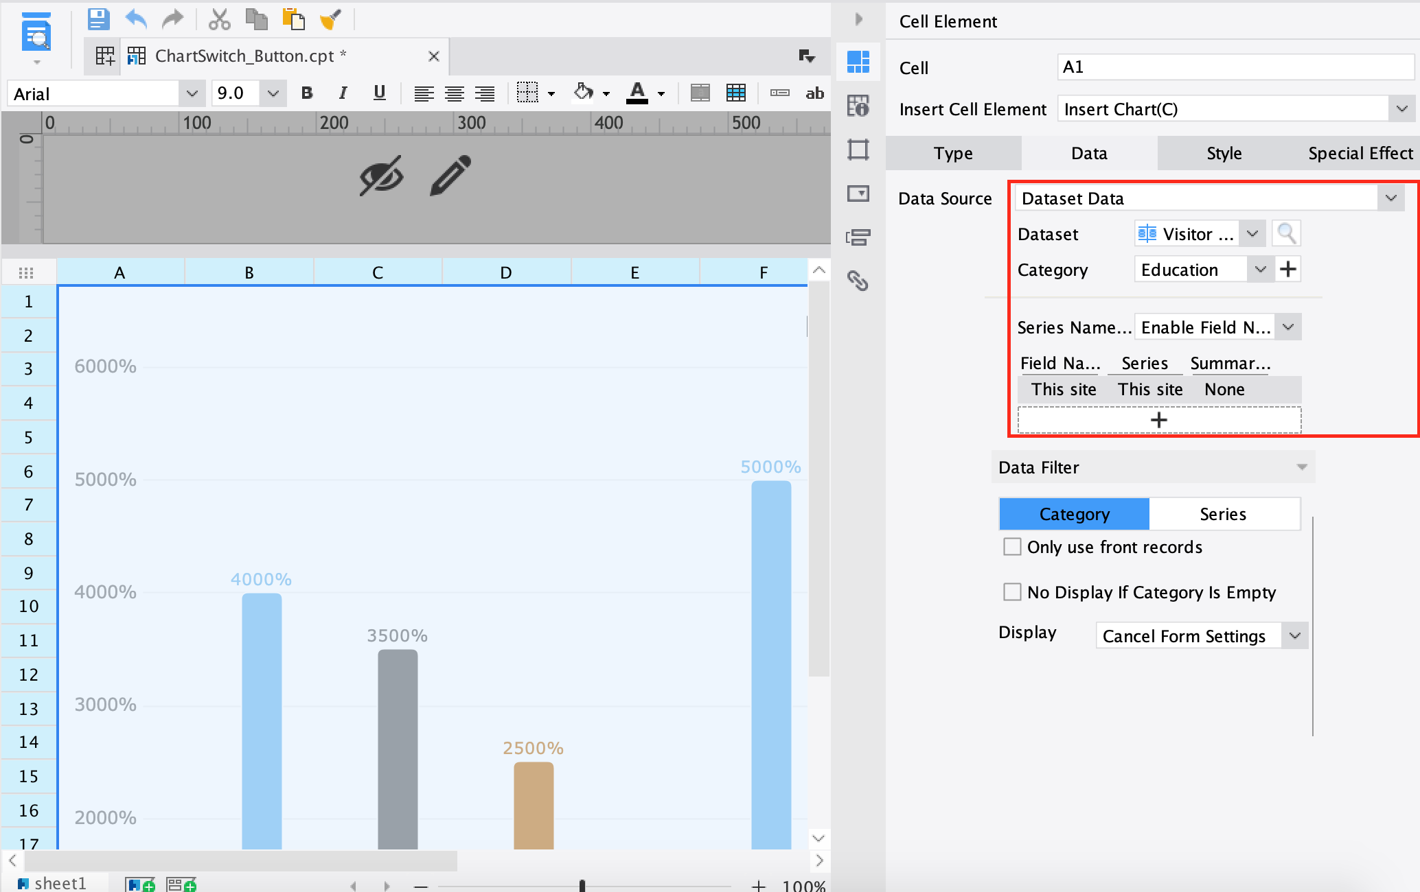The height and width of the screenshot is (892, 1420).
Task: Toggle the crossed-eye visibility icon
Action: click(381, 176)
